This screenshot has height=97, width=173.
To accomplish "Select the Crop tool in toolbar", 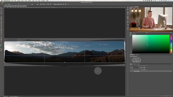I will (x=1, y=15).
